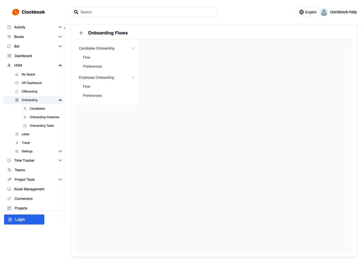Click the HRM person icon
Viewport: 363px width, 263px height.
pos(9,65)
